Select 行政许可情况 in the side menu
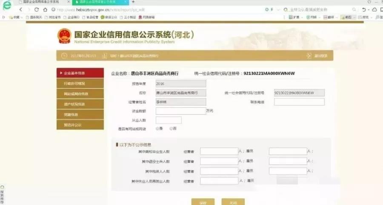 point(80,84)
